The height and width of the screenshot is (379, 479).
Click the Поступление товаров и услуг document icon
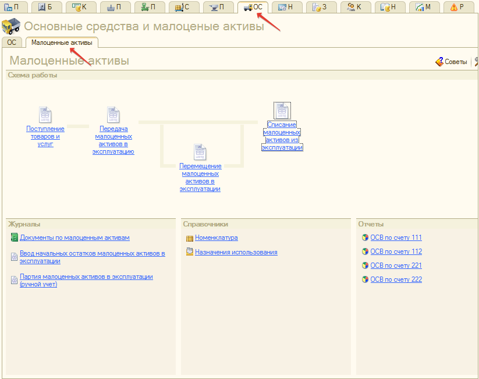(45, 115)
